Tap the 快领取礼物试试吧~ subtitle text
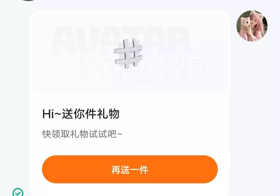Viewport: 280px width, 196px height. pos(82,134)
